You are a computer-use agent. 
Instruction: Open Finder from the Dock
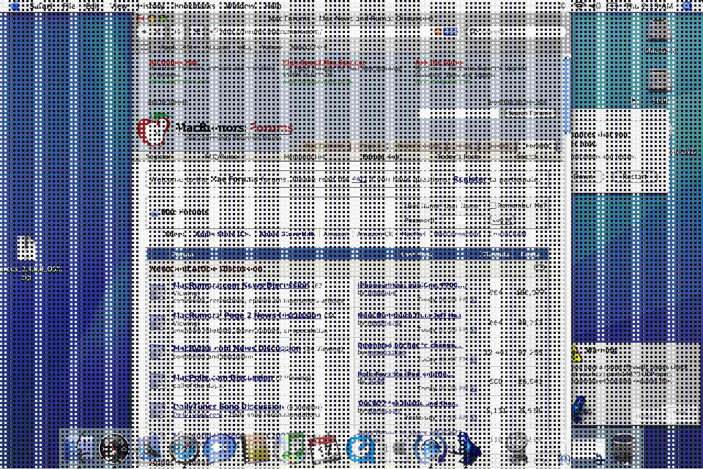(x=80, y=449)
